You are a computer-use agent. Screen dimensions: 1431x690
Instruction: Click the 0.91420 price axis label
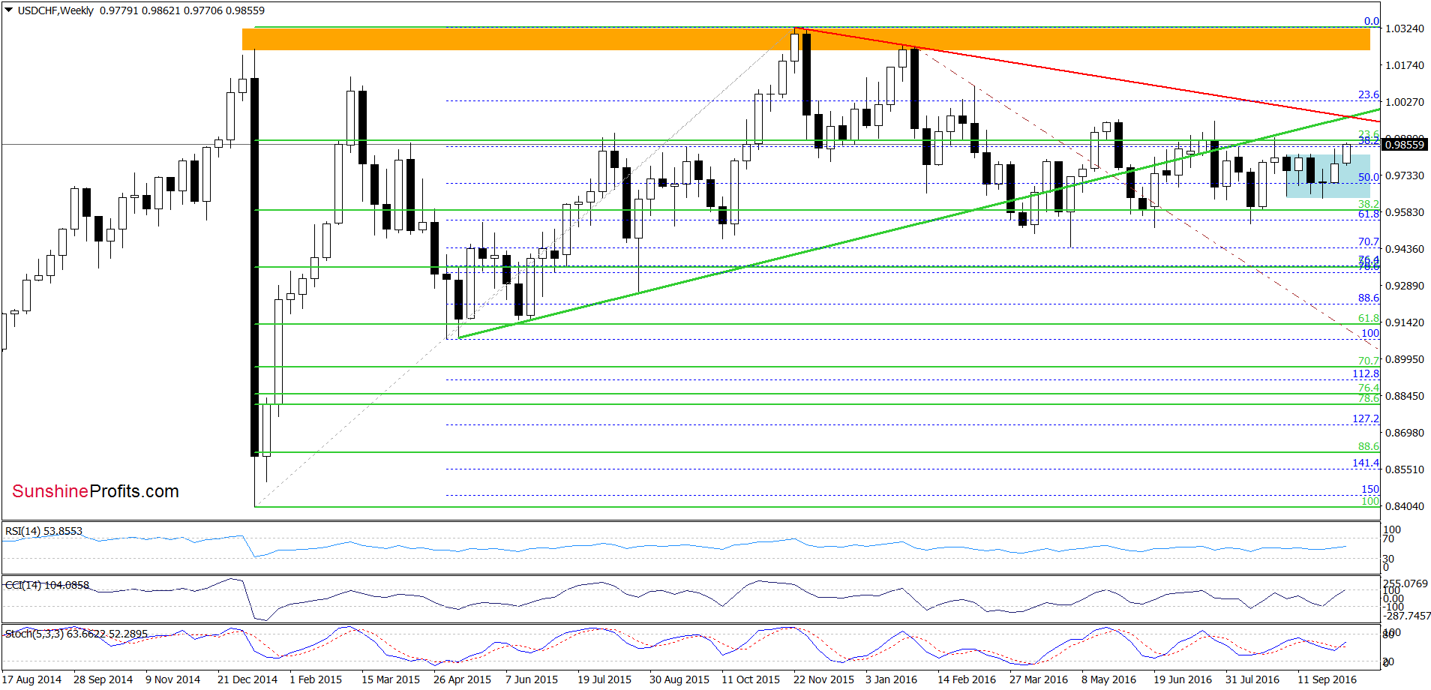click(x=1404, y=322)
